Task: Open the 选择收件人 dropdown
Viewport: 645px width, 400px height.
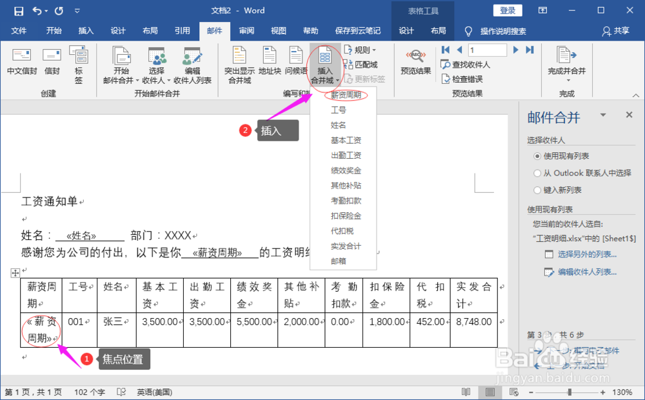Action: point(156,65)
